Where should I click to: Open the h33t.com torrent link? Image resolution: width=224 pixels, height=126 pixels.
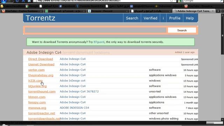click(35, 81)
